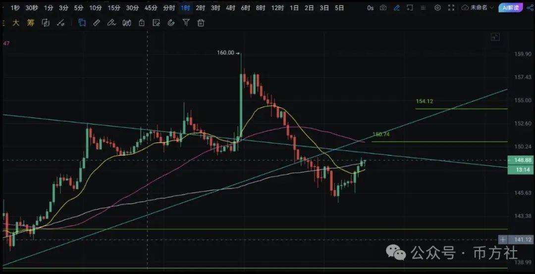
Task: Click the AI解读 button
Action: pos(511,8)
